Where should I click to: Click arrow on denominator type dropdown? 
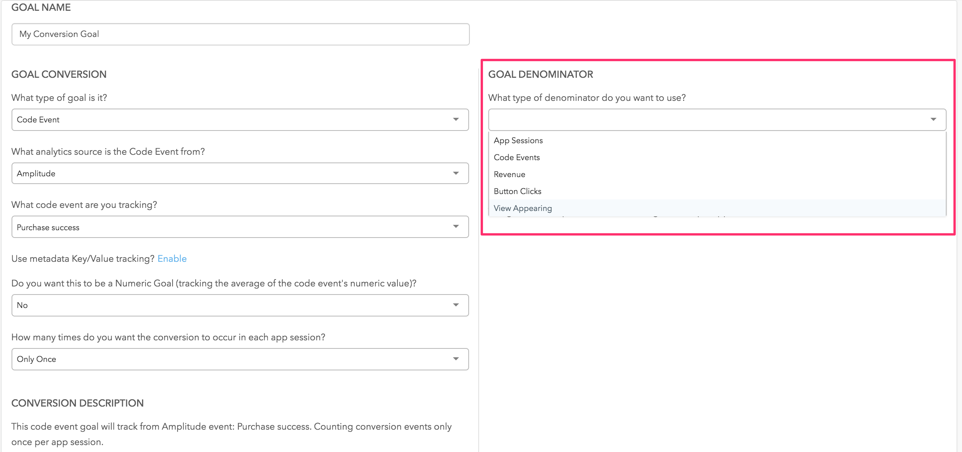(x=934, y=119)
